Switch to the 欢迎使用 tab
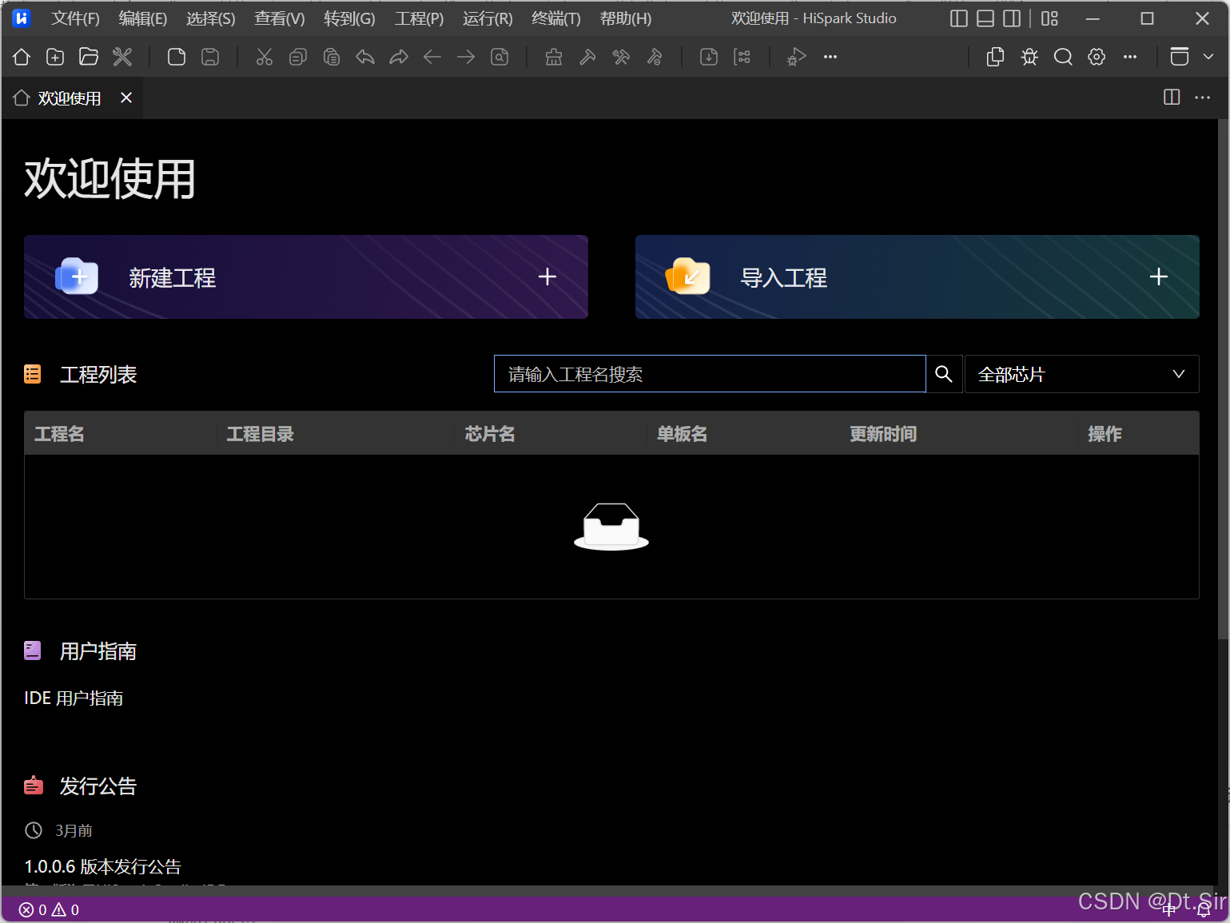 [68, 97]
